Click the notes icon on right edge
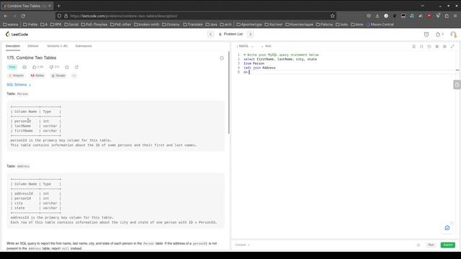461x259 pixels. pos(457,85)
